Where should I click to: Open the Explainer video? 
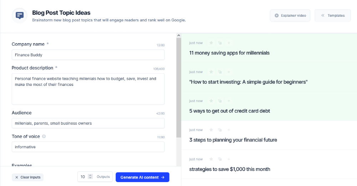pos(290,15)
